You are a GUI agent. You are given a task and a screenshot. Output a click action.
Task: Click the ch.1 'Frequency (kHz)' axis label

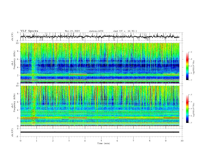click(14, 60)
